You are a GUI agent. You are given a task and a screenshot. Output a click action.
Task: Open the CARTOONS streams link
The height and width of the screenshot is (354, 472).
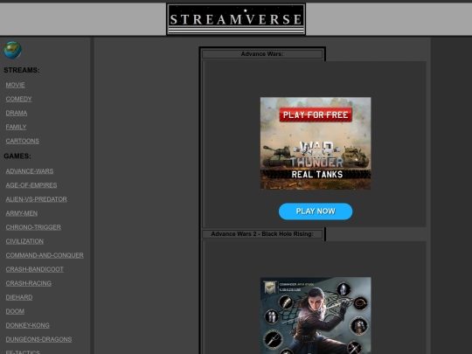click(x=22, y=141)
